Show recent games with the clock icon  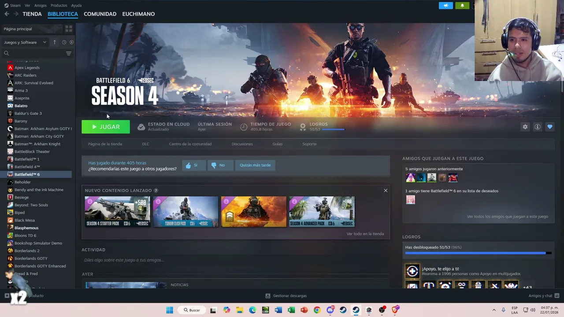pyautogui.click(x=64, y=42)
